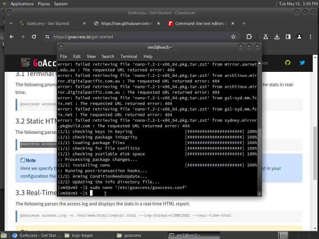Click terminal scrollbar up arrow
The height and width of the screenshot is (239, 319).
(x=259, y=63)
